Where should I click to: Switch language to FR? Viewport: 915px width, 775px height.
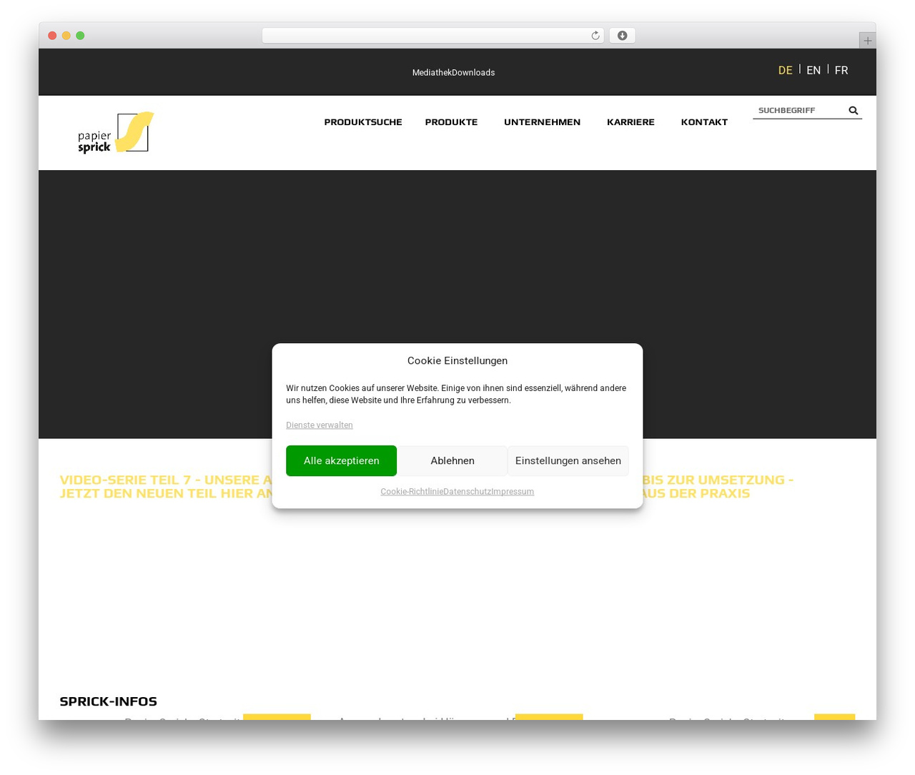pyautogui.click(x=841, y=70)
